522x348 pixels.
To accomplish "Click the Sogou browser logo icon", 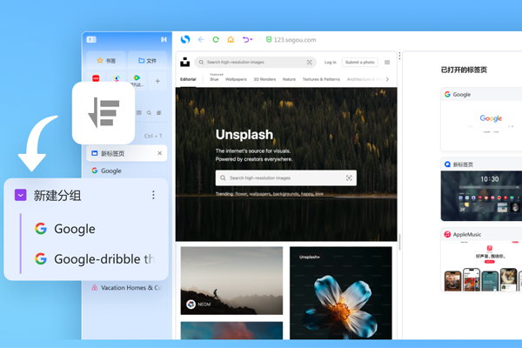I will pyautogui.click(x=185, y=39).
